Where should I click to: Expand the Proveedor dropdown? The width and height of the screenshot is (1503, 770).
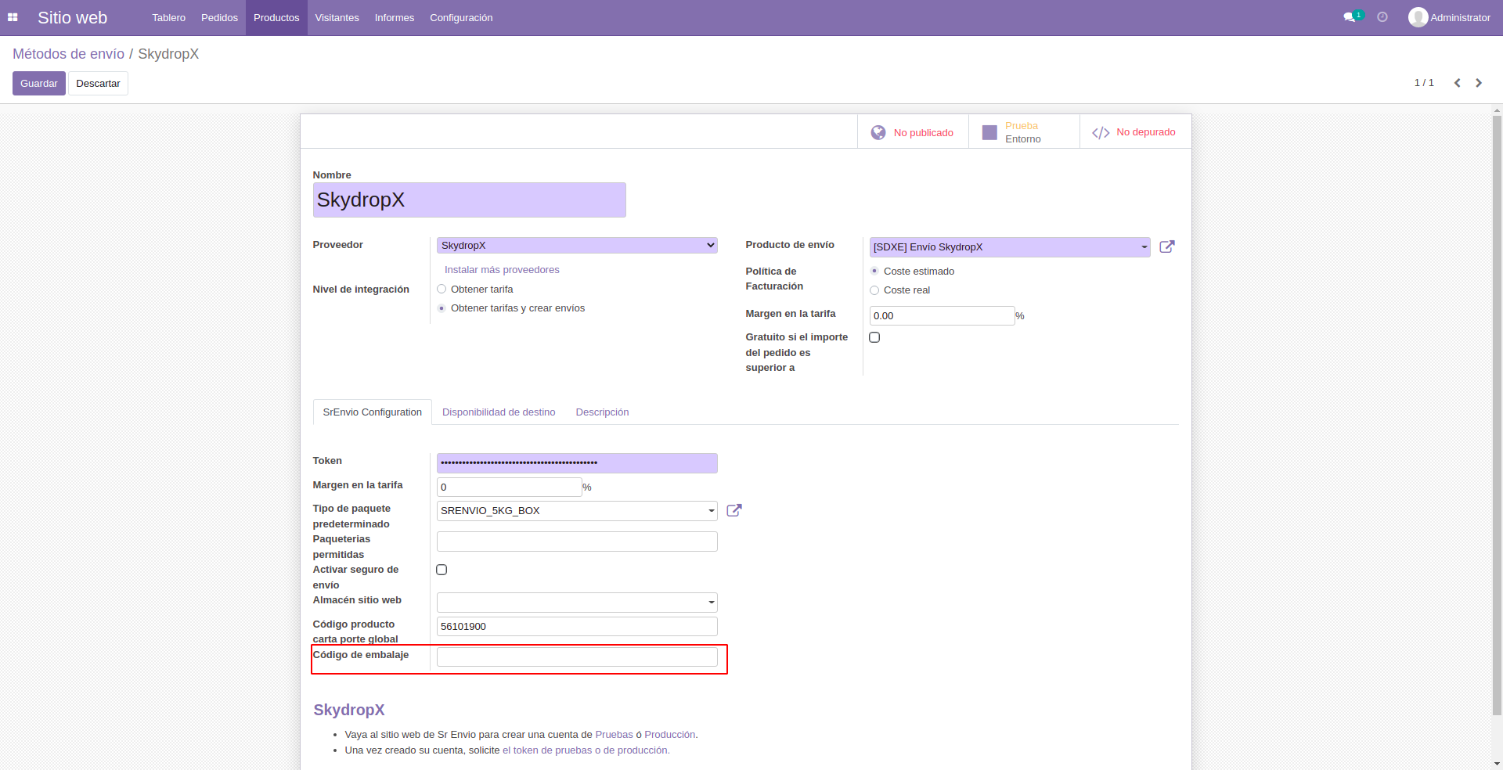coord(576,246)
